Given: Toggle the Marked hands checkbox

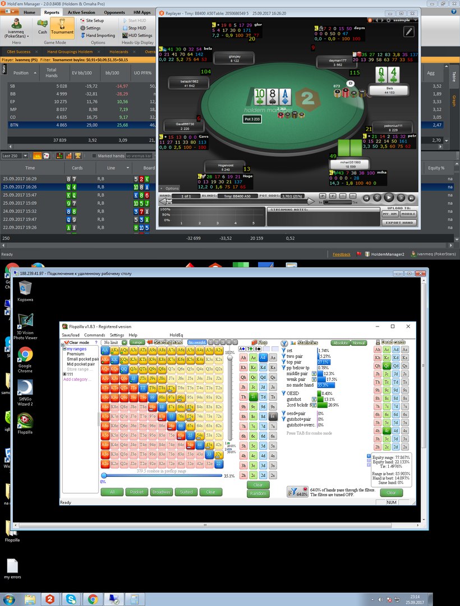Looking at the screenshot, I should 94,156.
